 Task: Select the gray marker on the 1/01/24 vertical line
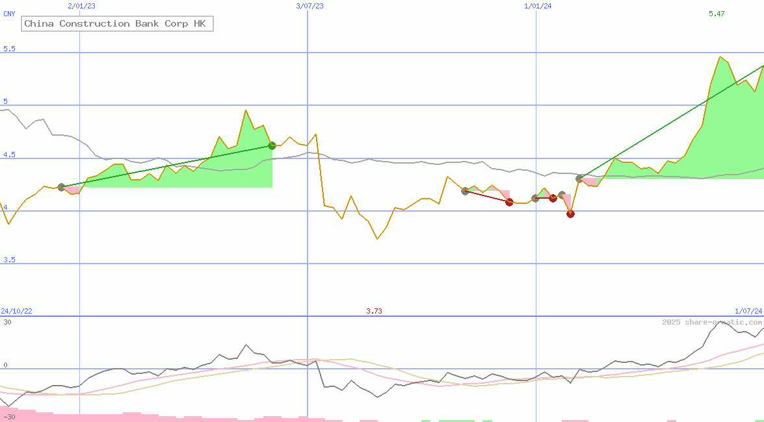coord(536,198)
